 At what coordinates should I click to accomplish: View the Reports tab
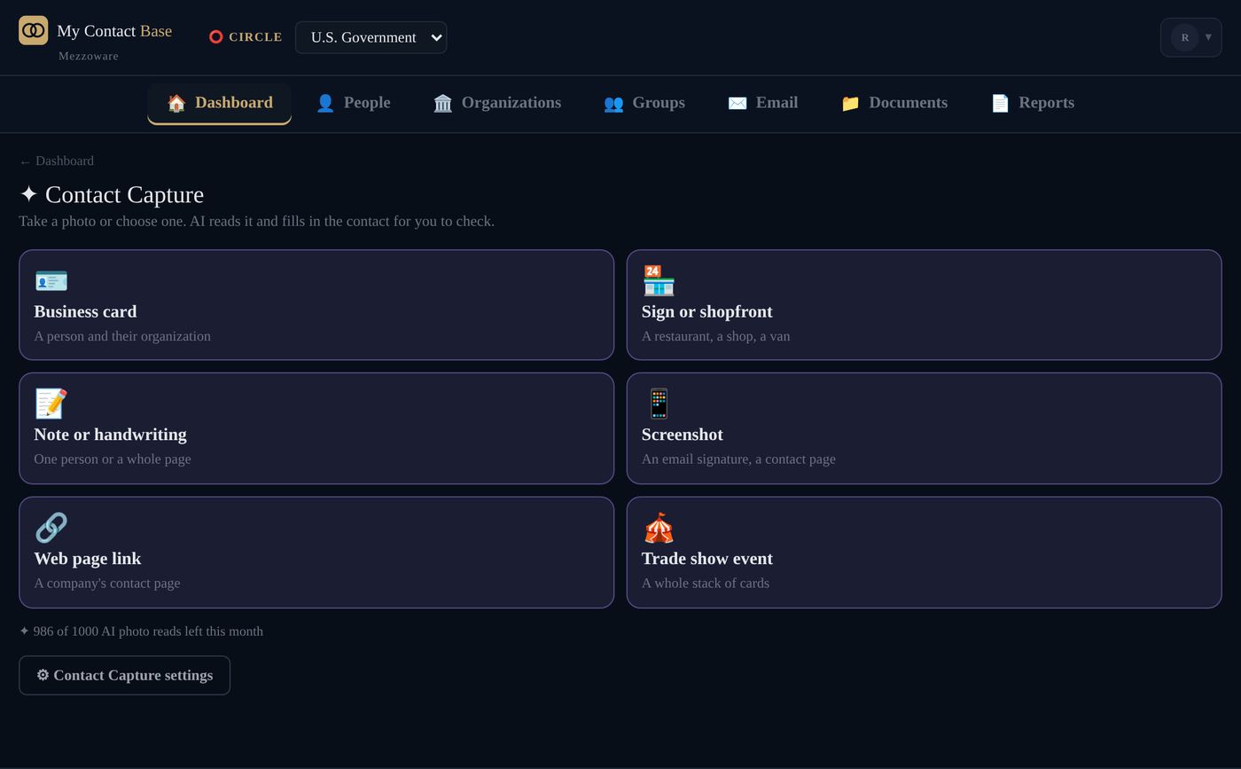pos(1033,103)
